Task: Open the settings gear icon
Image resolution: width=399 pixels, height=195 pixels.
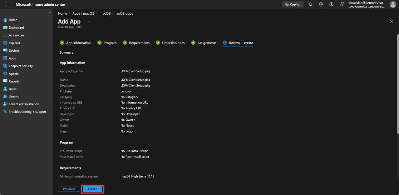Action: pos(321,4)
